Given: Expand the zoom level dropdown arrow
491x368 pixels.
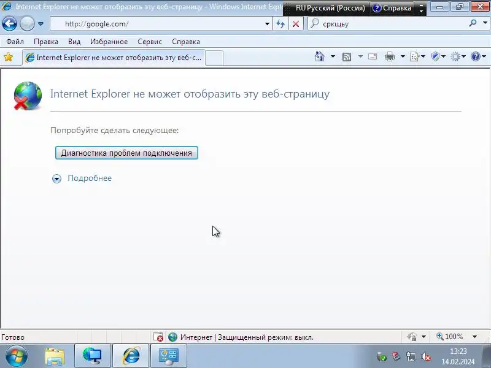Looking at the screenshot, I should (474, 337).
